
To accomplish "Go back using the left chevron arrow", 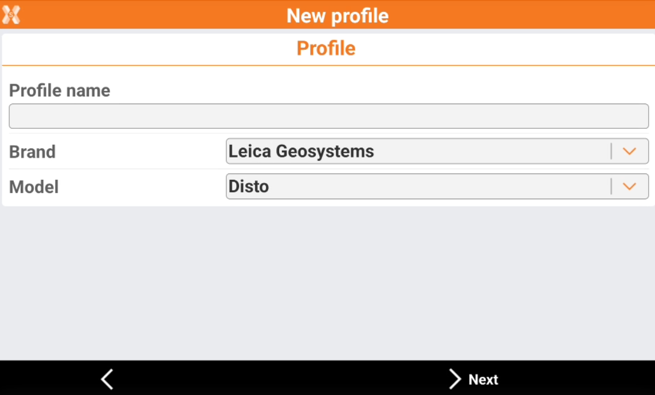I will coord(107,379).
